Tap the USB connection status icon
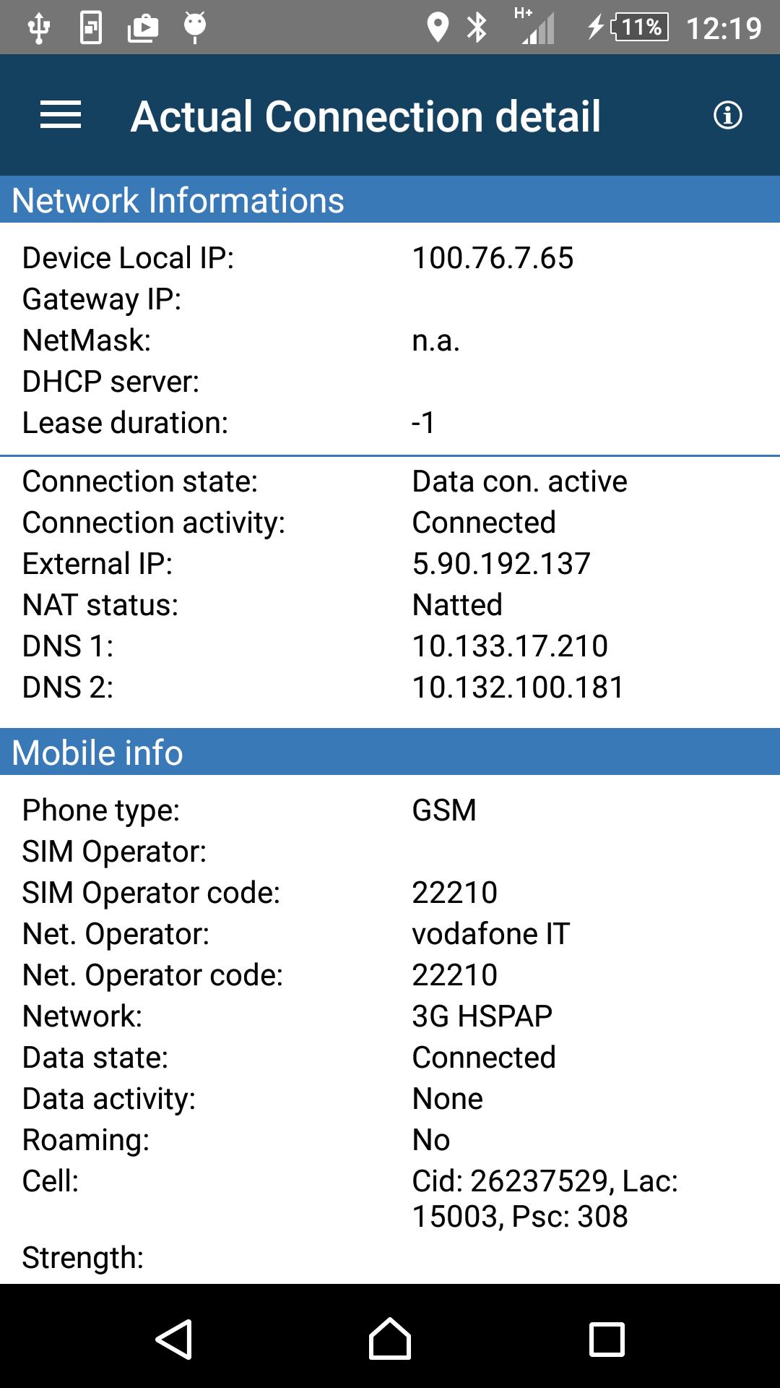 [37, 27]
